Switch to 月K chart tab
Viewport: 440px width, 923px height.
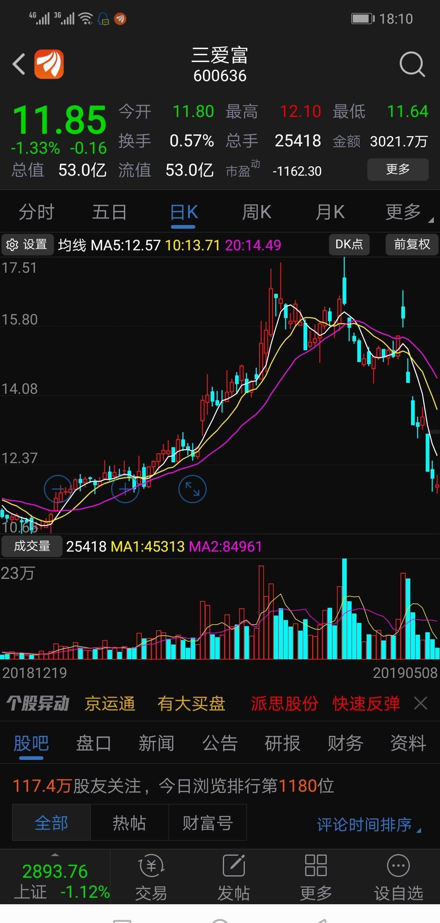click(x=330, y=212)
